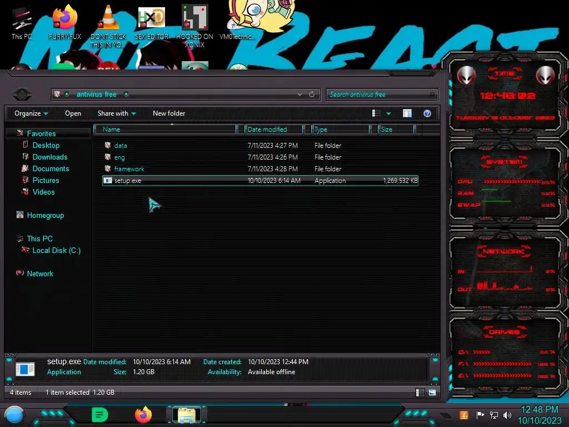
Task: Switch to large icons view in status bar
Action: coord(432,393)
